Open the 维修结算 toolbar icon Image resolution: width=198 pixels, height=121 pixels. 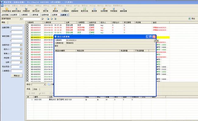point(123,10)
